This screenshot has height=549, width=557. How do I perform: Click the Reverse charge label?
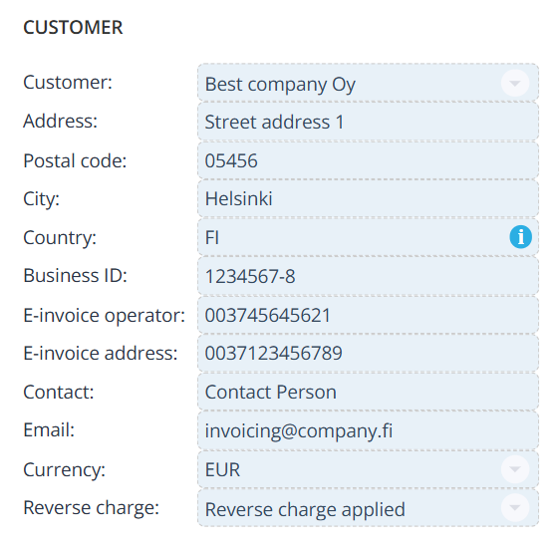pos(91,507)
